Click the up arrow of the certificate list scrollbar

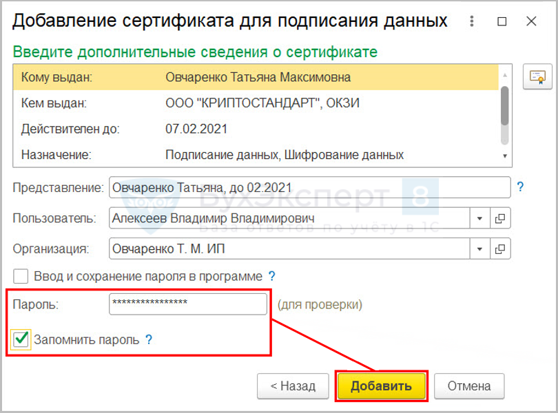coord(505,75)
